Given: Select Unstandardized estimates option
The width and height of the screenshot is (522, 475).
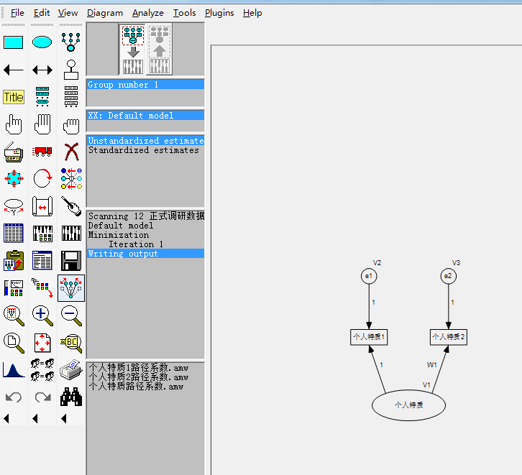Looking at the screenshot, I should click(x=145, y=141).
